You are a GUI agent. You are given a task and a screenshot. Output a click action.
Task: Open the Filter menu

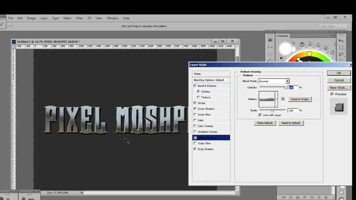pyautogui.click(x=79, y=18)
